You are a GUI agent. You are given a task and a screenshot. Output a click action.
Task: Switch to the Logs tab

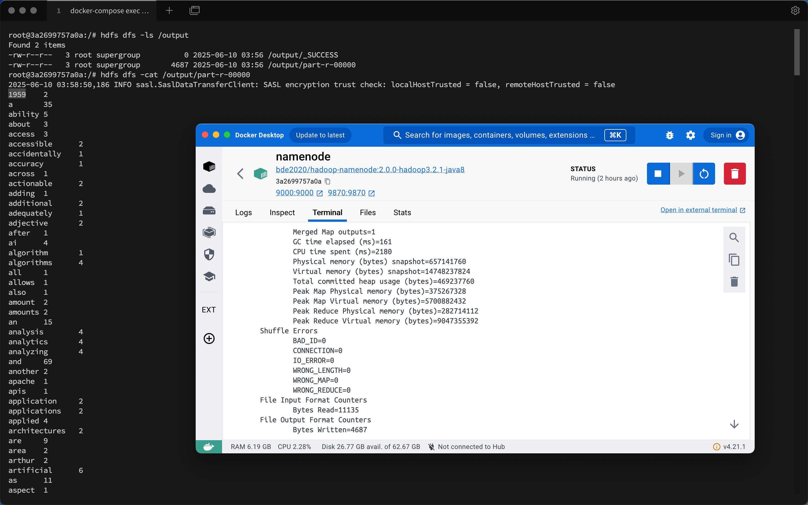click(x=243, y=212)
